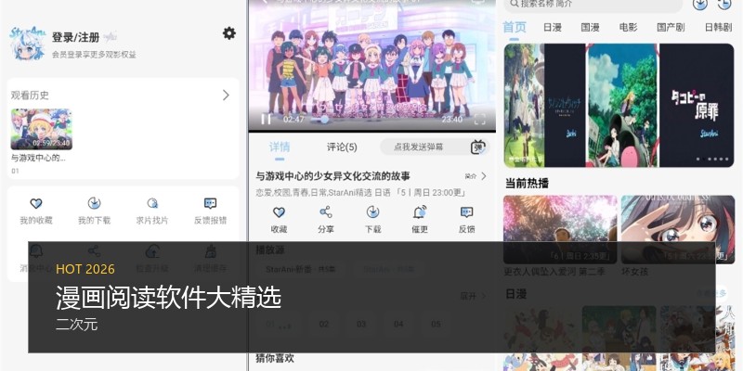Tap the StarAni avatar image
The width and height of the screenshot is (743, 371).
pyautogui.click(x=27, y=44)
